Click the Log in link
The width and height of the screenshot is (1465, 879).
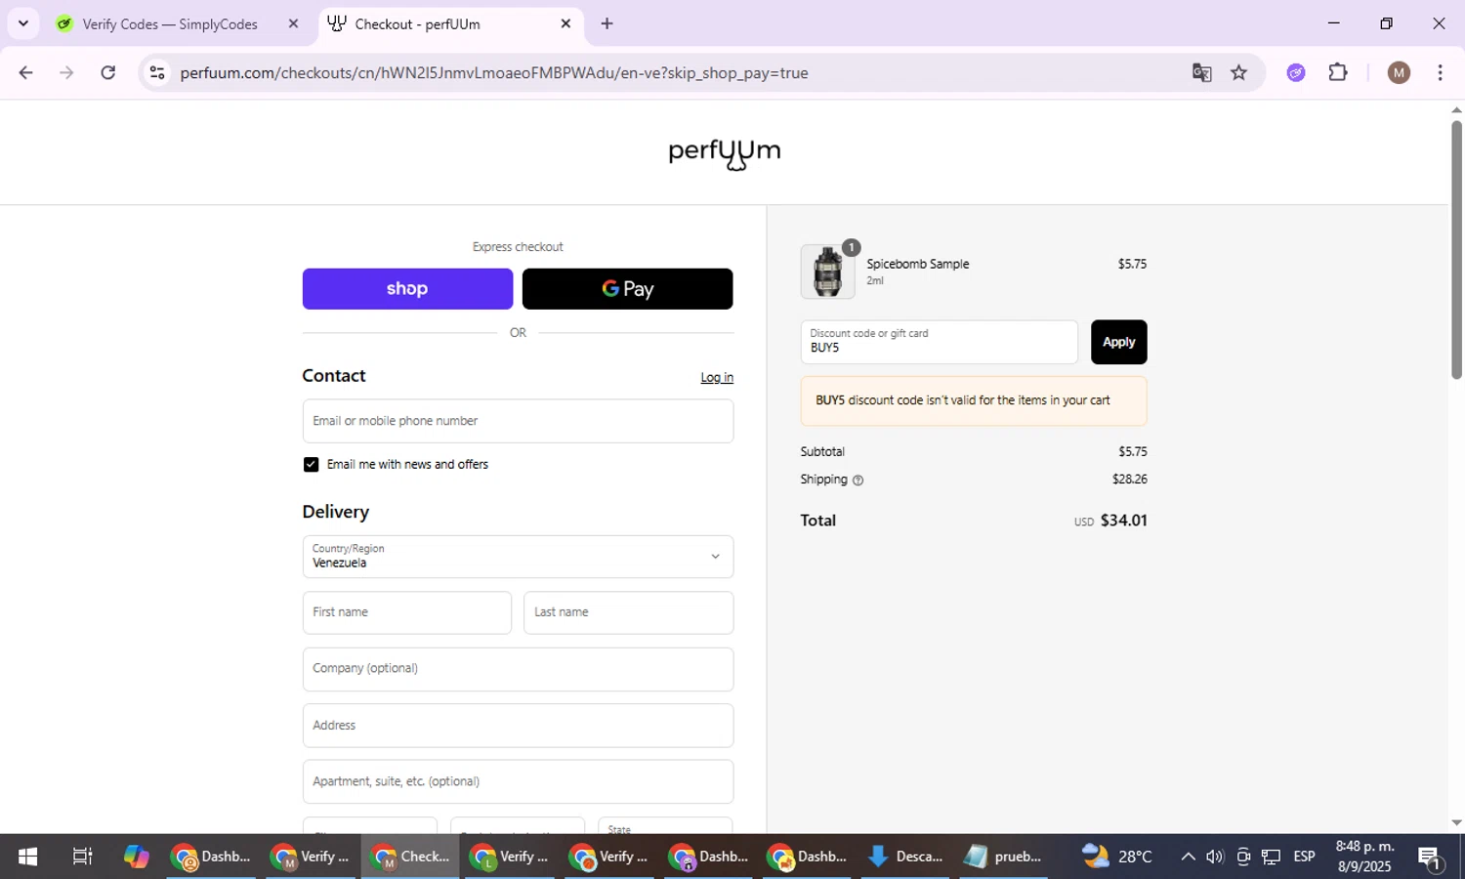click(x=717, y=377)
